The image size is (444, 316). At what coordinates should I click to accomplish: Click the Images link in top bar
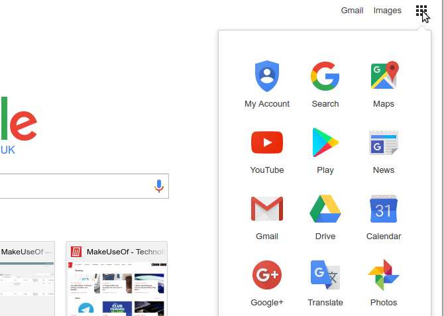[x=388, y=11]
